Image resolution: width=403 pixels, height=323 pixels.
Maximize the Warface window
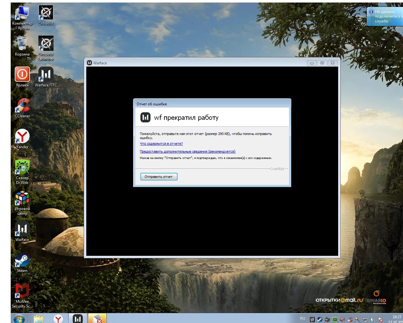tap(322, 63)
